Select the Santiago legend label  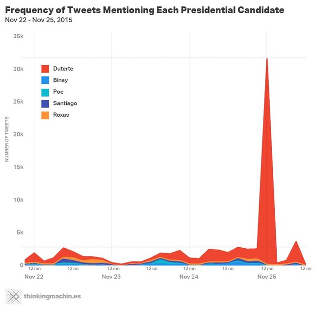65,104
